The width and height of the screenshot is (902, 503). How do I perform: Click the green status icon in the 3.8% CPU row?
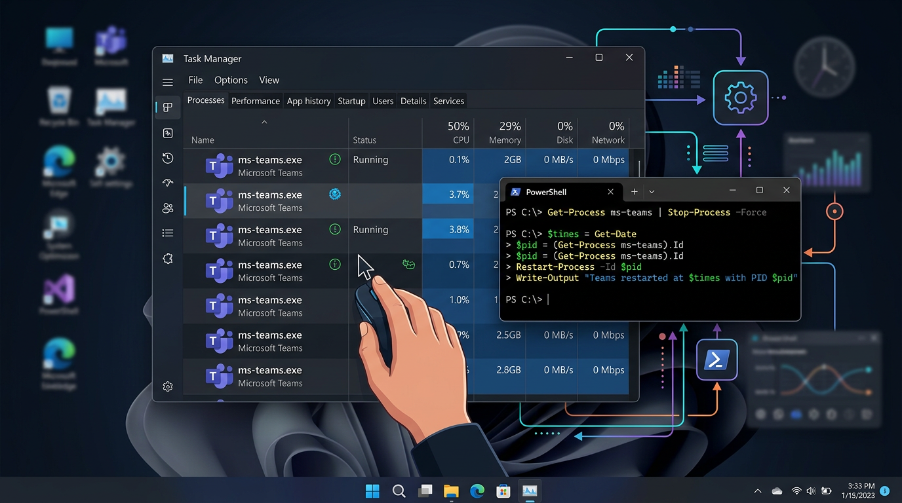[x=335, y=229]
